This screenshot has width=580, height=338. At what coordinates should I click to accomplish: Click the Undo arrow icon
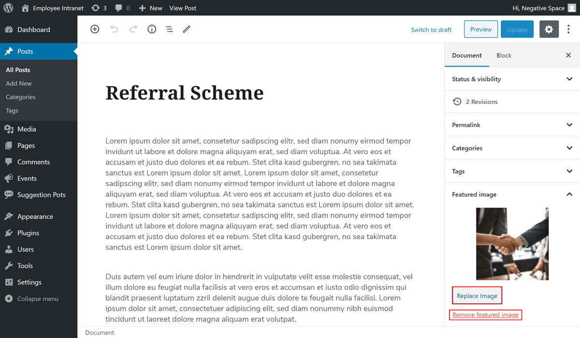(x=114, y=29)
